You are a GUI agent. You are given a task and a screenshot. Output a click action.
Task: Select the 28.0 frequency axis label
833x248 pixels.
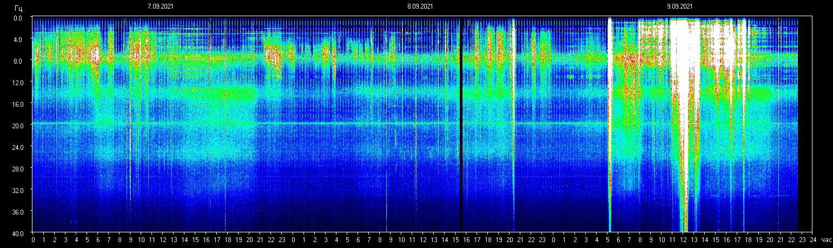point(17,169)
